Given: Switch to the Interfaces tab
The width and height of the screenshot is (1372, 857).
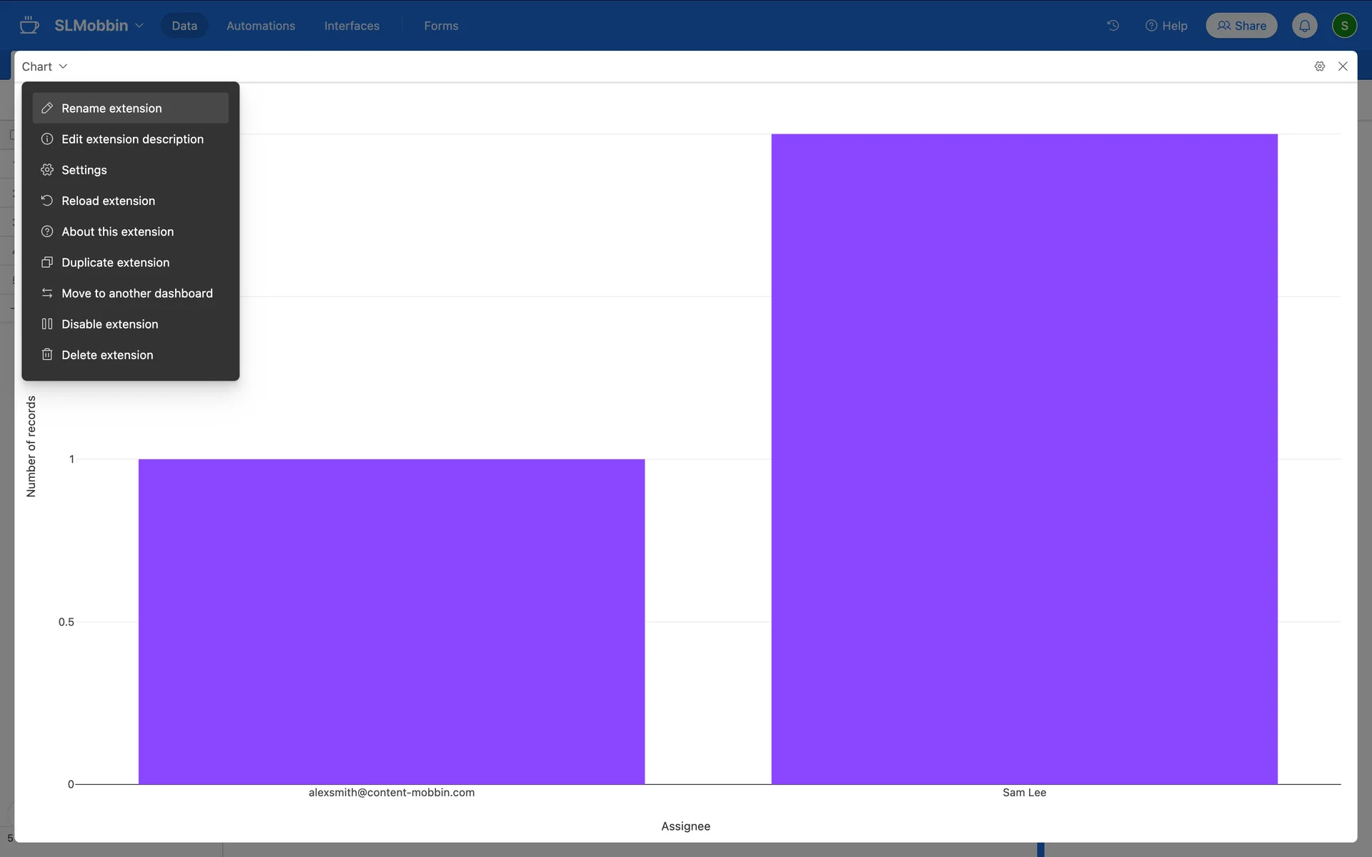Looking at the screenshot, I should point(352,26).
